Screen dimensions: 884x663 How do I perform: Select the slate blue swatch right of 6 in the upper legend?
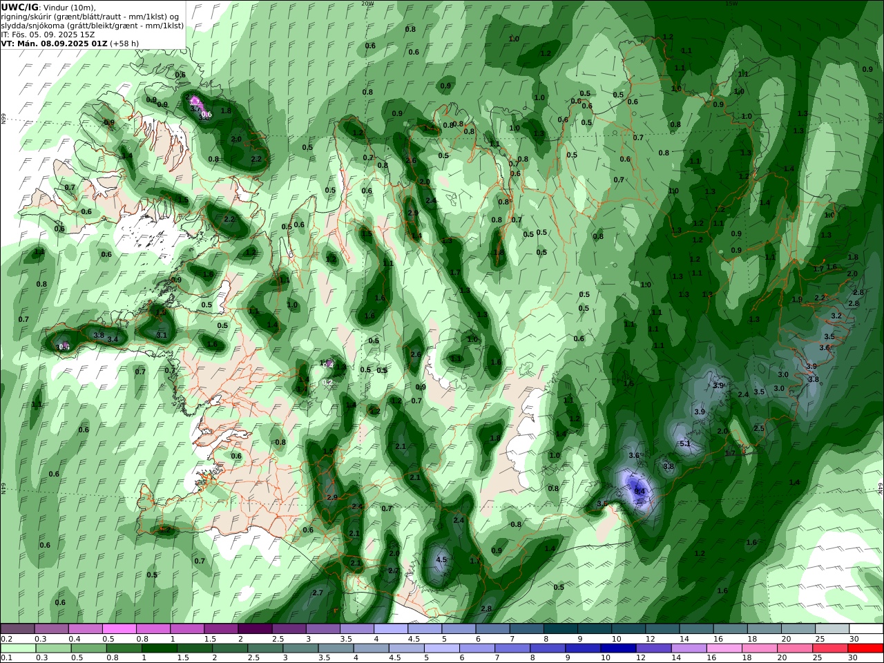click(x=492, y=629)
